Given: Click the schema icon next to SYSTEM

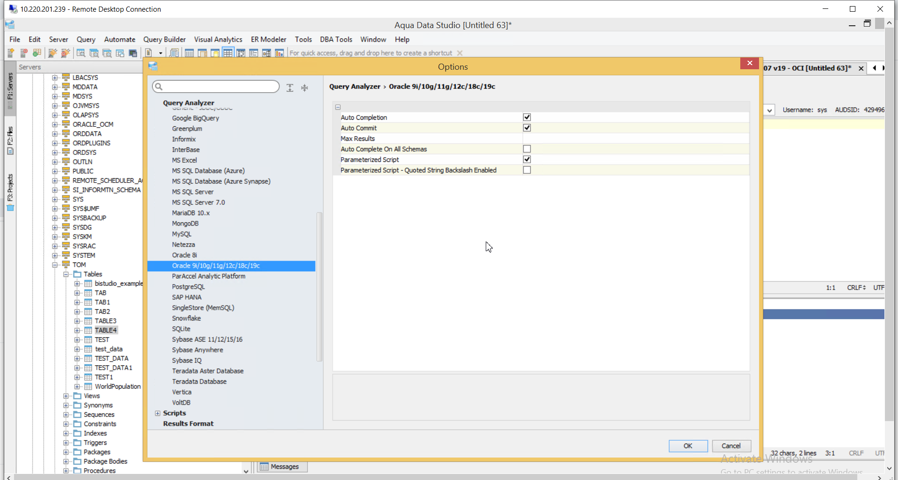Looking at the screenshot, I should point(66,255).
